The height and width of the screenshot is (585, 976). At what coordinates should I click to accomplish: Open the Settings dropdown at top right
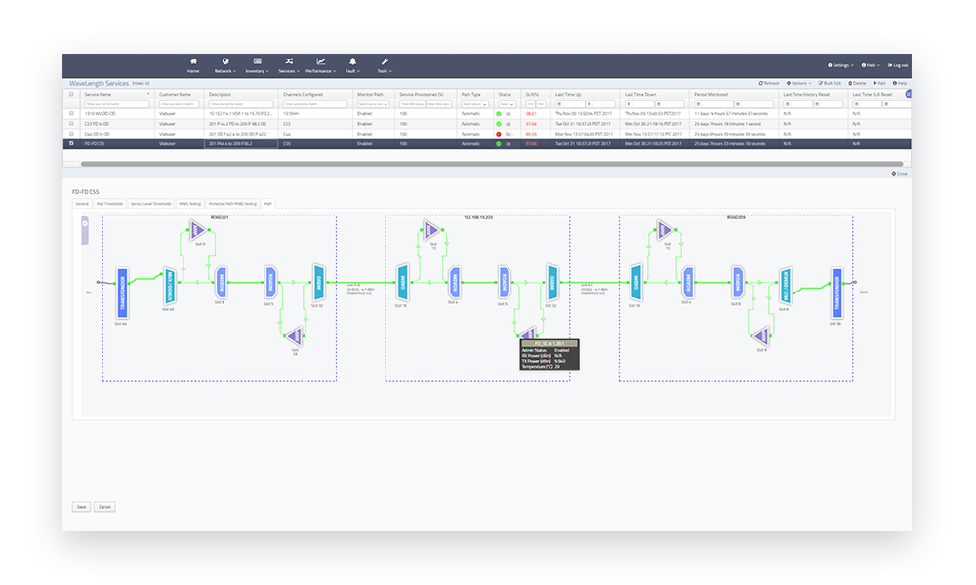(x=839, y=65)
